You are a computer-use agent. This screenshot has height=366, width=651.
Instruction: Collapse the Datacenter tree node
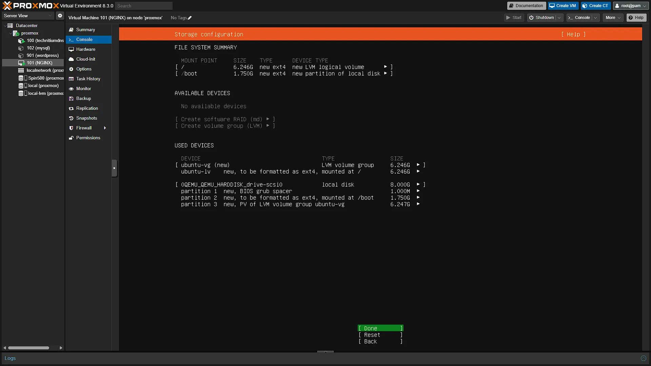5,26
